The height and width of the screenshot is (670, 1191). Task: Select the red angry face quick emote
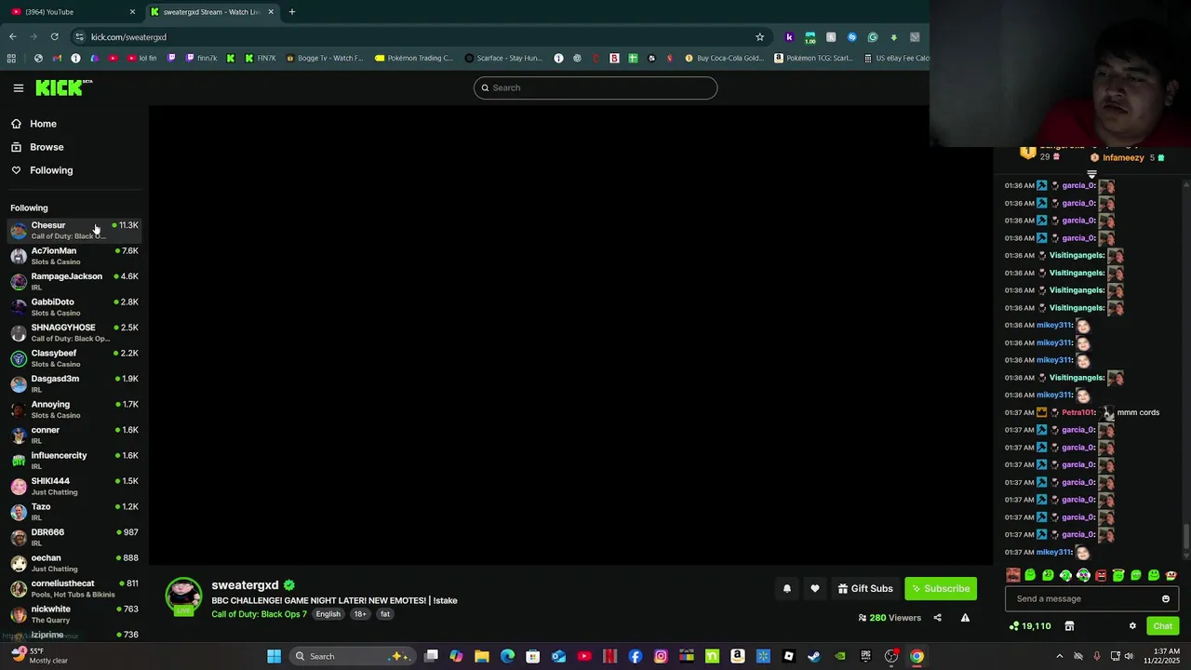click(x=1101, y=575)
